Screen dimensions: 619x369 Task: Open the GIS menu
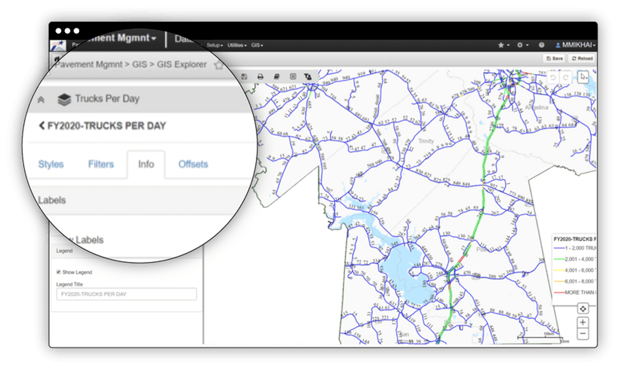tap(257, 45)
